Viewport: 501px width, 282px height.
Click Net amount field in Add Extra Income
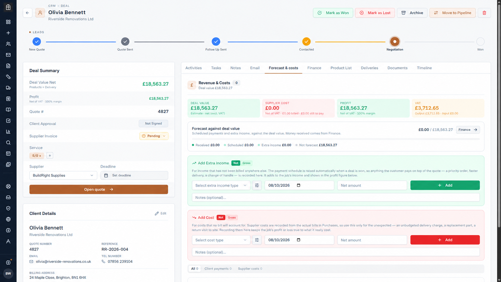click(372, 185)
